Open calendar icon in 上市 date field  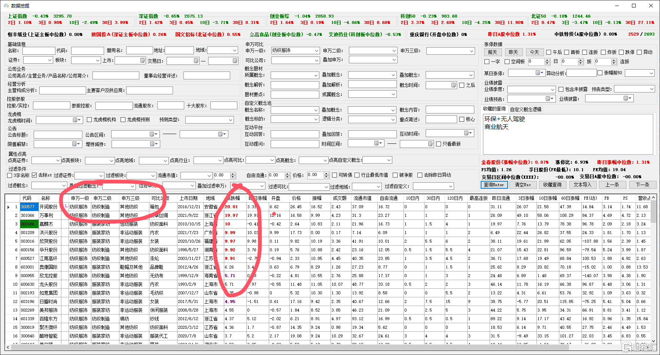[x=143, y=60]
